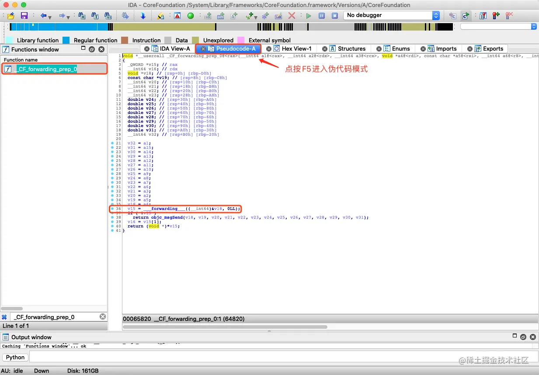Clear the function filter text field
539x375 pixels.
(x=103, y=317)
